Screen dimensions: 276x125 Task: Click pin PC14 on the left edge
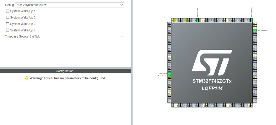click(170, 39)
